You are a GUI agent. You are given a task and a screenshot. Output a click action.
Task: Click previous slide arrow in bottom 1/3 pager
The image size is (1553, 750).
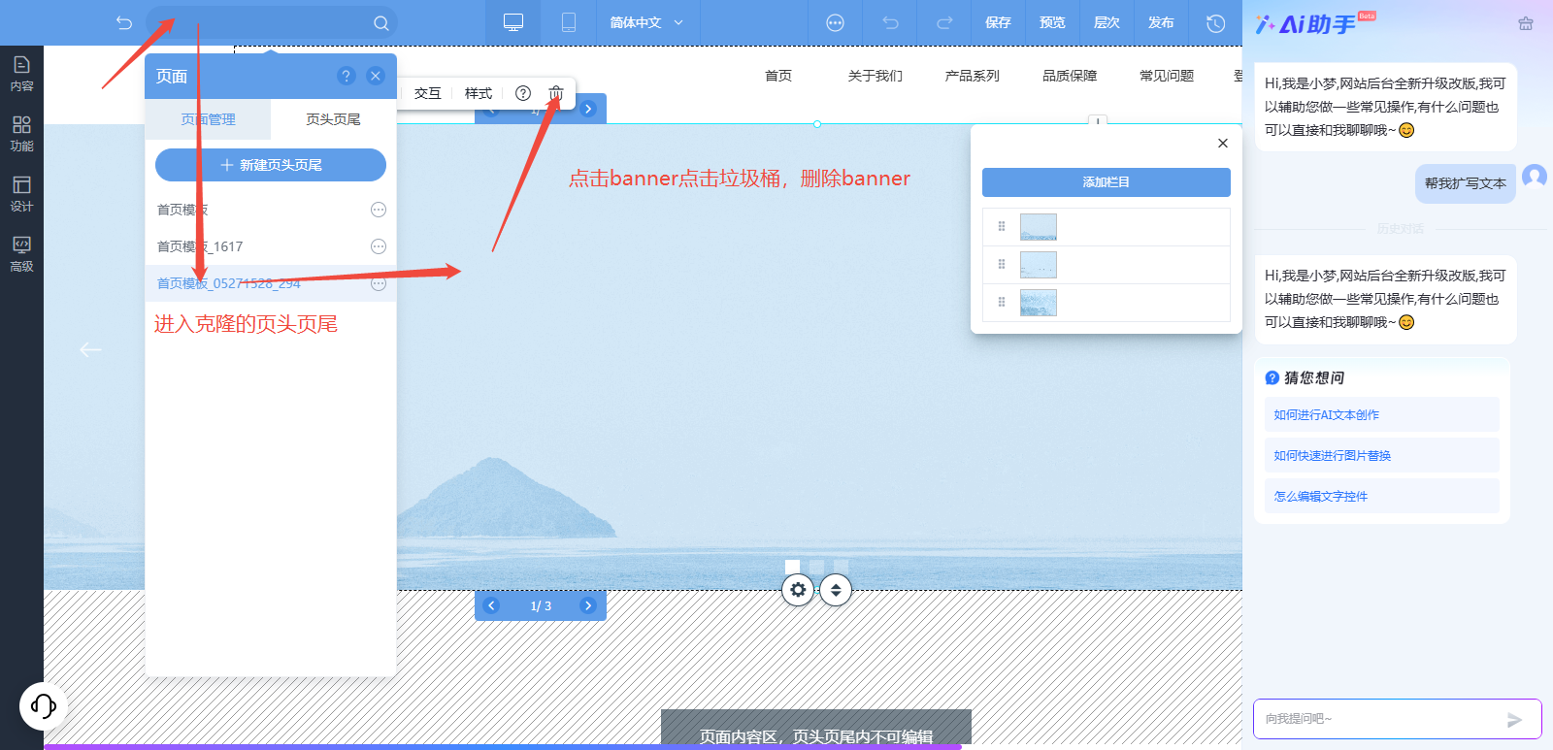(x=492, y=605)
